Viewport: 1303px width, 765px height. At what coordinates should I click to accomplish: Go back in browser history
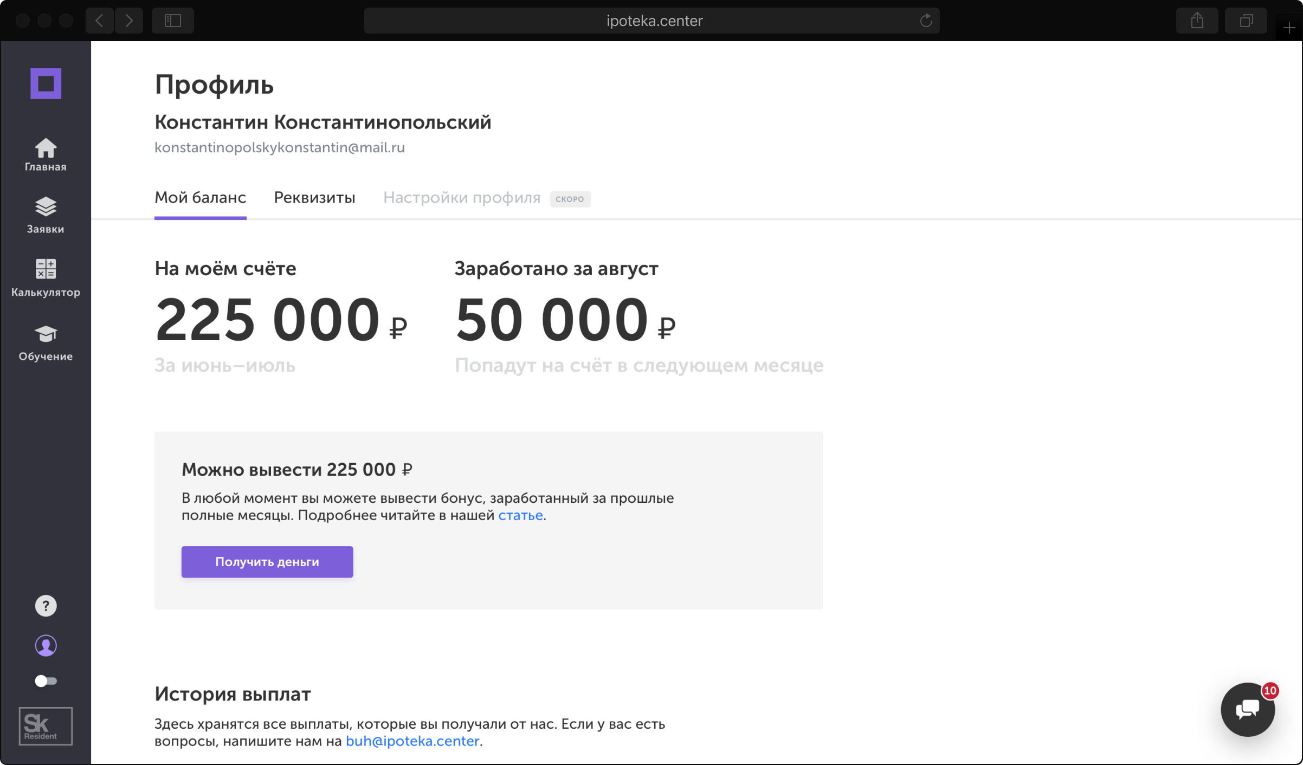tap(99, 21)
